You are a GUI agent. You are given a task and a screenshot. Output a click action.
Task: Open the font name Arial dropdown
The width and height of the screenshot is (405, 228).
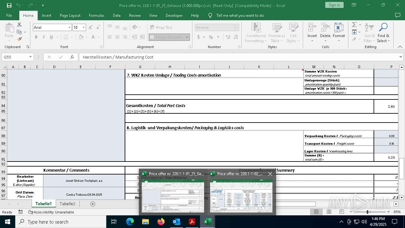coord(69,28)
